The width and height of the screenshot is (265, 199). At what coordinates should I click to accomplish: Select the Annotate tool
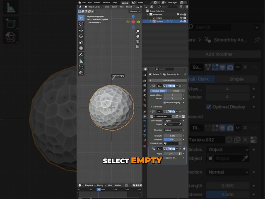click(x=81, y=55)
